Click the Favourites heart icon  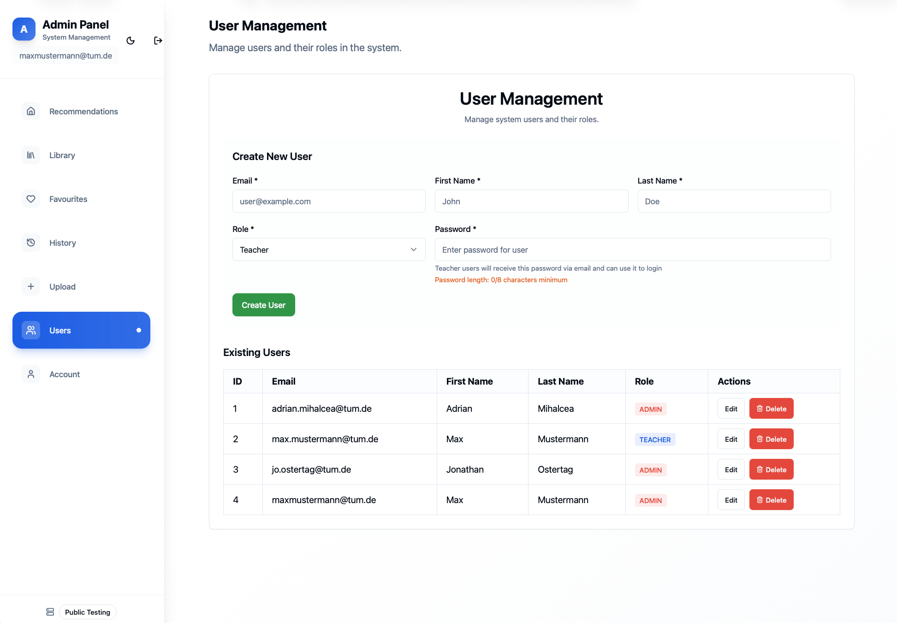31,199
